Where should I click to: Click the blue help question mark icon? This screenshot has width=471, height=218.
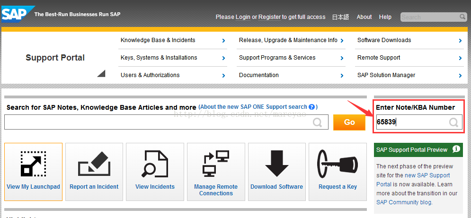pos(311,107)
